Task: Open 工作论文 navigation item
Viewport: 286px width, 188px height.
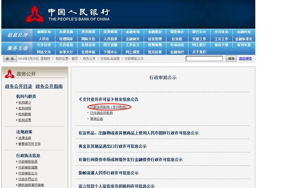Action: (133, 45)
